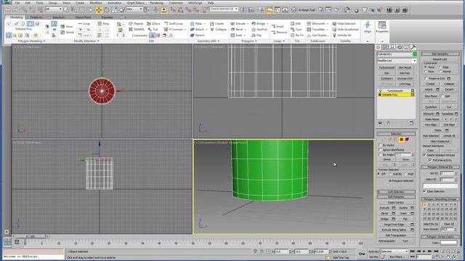The image size is (465, 261).
Task: Click the TurboSmooth modifier button
Action: tap(387, 67)
